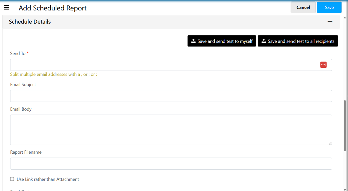Click the scrollbar down arrow
348x191 pixels.
pos(345,189)
